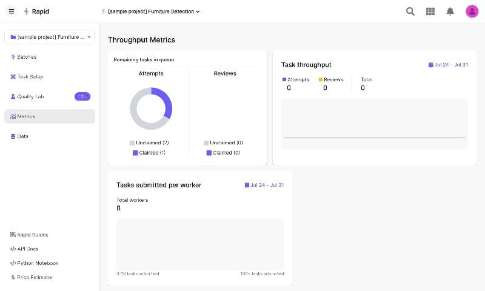Go to Batches in the sidebar
Image resolution: width=485 pixels, height=291 pixels.
(x=50, y=57)
